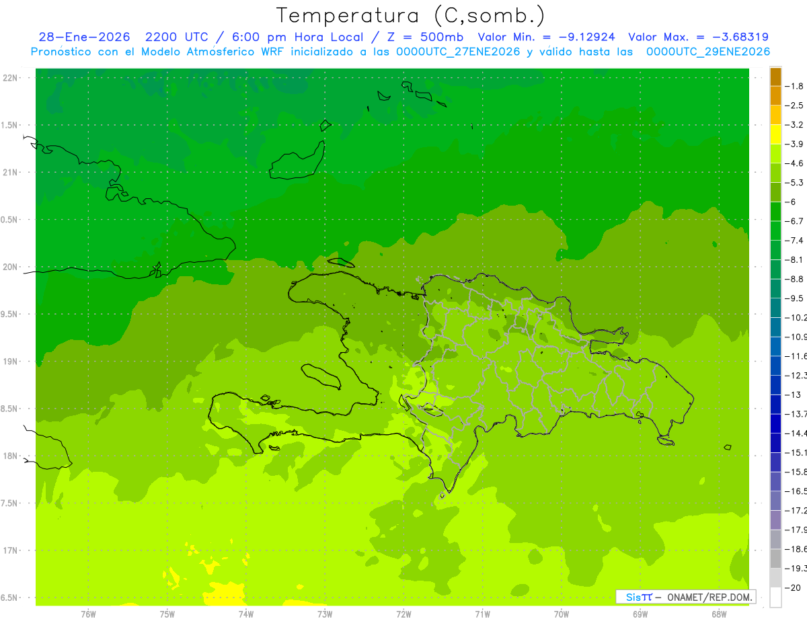Click the '74W' longitude label
The image size is (807, 623).
[246, 614]
